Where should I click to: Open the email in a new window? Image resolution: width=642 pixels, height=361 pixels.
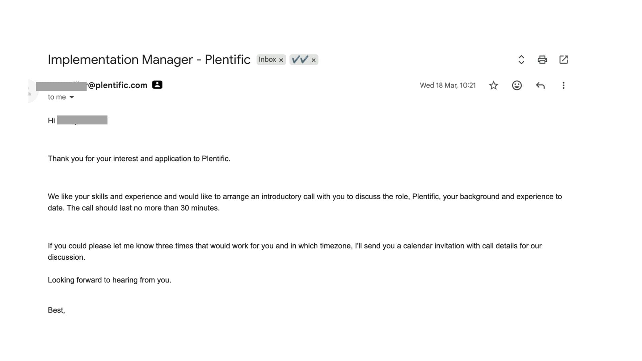pyautogui.click(x=563, y=60)
